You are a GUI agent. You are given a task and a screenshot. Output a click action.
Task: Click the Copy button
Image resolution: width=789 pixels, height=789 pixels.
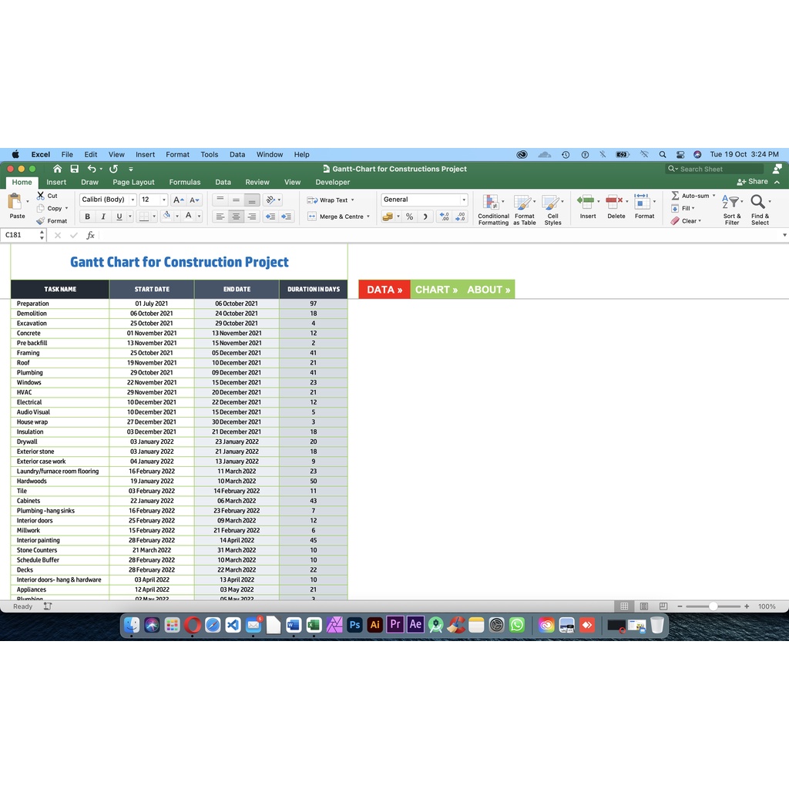52,208
